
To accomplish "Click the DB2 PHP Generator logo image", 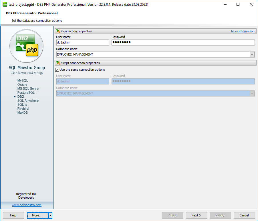I will pos(26,46).
